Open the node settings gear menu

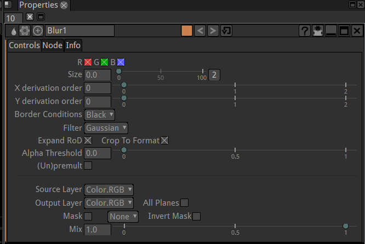pyautogui.click(x=25, y=31)
